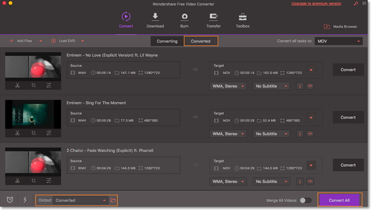Screen dimensions: 371x210
Task: Toggle the Merge All Videos switch
Action: (x=306, y=200)
